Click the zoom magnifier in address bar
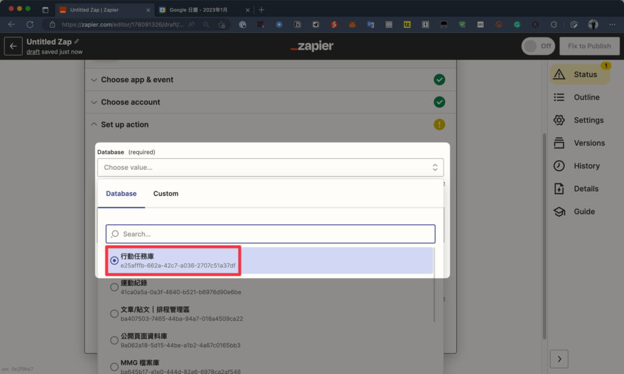This screenshot has width=624, height=374. tap(206, 24)
